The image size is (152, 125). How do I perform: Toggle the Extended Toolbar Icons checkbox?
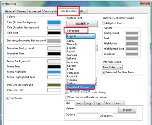[103, 72]
